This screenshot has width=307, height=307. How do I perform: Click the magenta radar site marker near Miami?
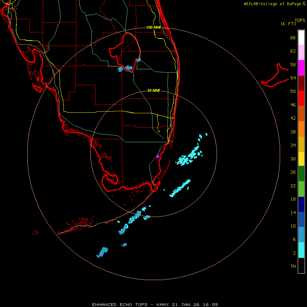pos(158,156)
